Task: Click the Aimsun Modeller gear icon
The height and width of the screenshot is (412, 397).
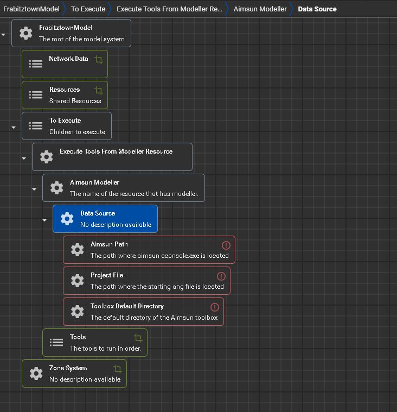Action: click(57, 188)
